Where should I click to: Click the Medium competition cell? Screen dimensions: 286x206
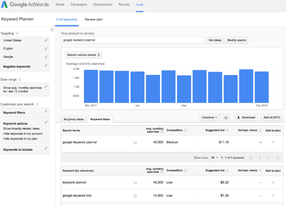coord(172,142)
